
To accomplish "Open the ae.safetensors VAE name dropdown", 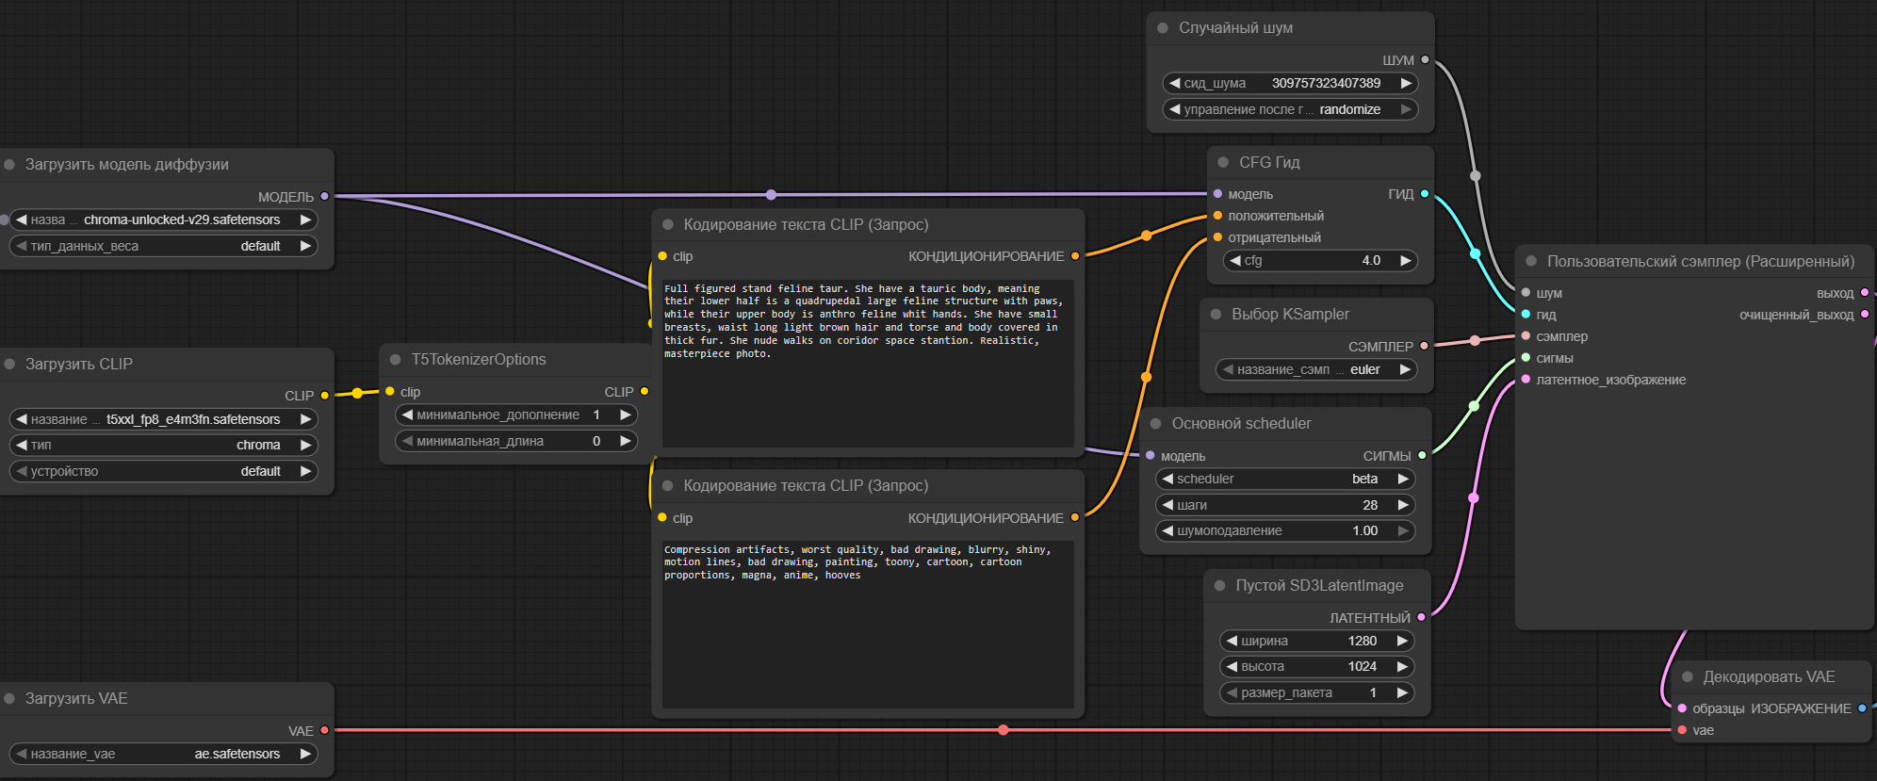I will coord(163,754).
